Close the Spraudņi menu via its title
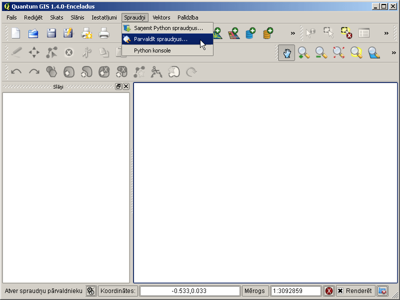400x300 pixels. pos(134,17)
